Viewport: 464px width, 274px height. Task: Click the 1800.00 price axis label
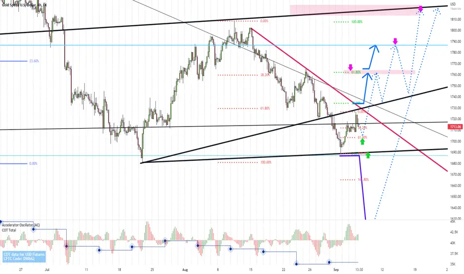pyautogui.click(x=456, y=30)
